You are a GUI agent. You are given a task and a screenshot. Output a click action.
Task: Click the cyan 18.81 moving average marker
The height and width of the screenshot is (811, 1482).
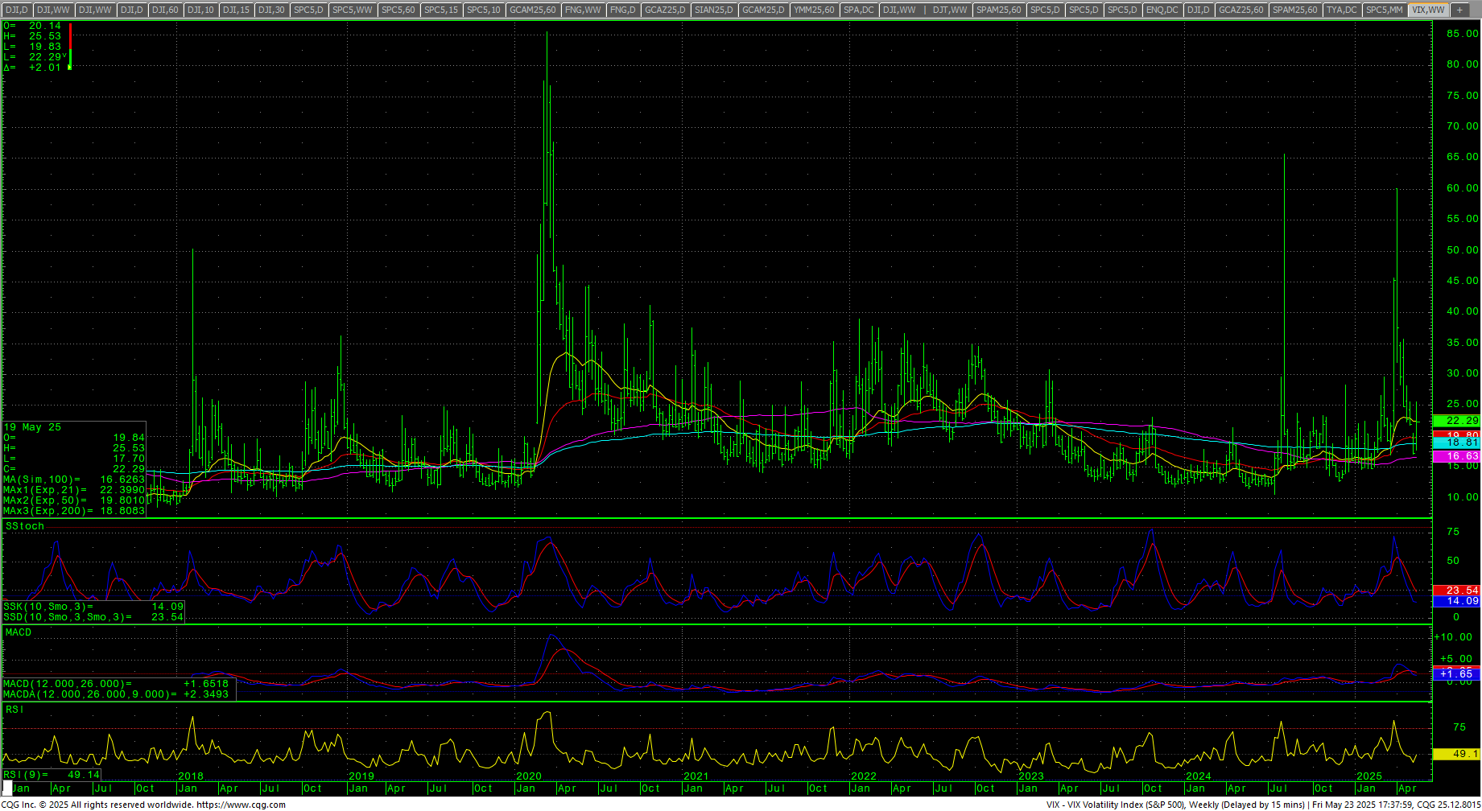(1456, 443)
